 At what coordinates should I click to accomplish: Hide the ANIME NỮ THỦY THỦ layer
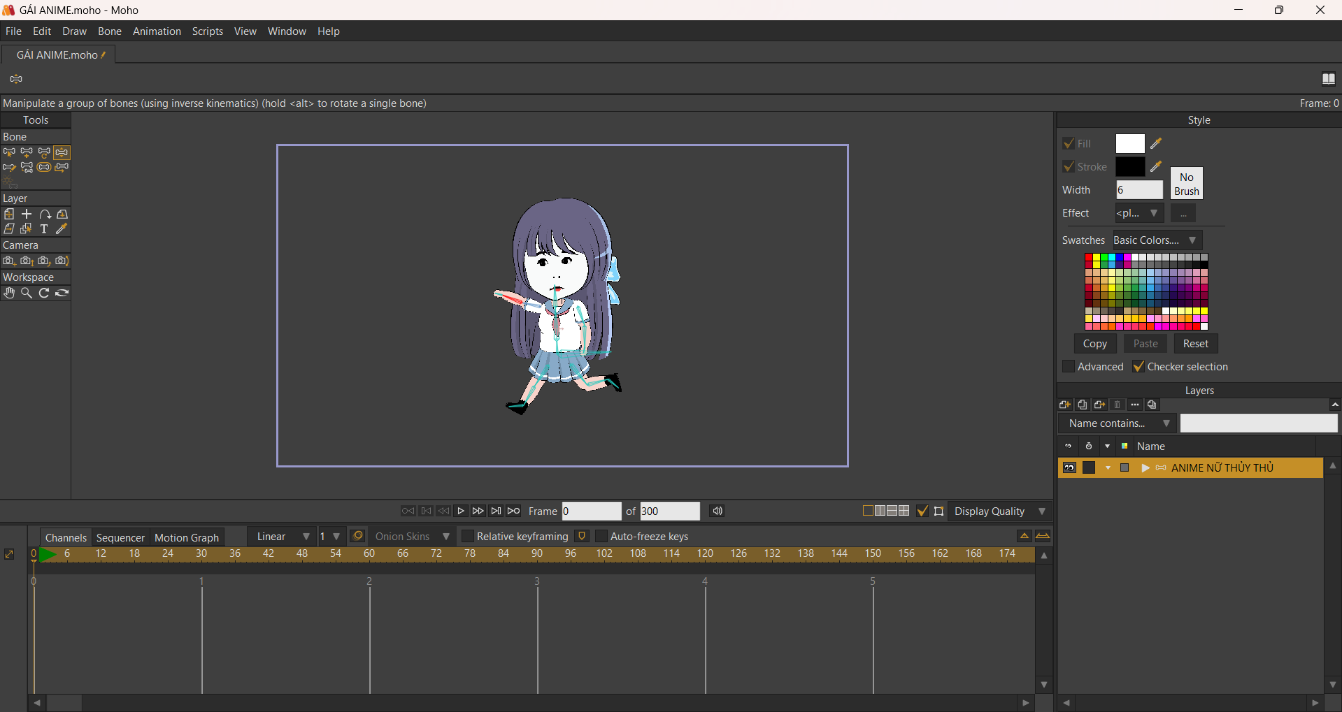[1069, 468]
